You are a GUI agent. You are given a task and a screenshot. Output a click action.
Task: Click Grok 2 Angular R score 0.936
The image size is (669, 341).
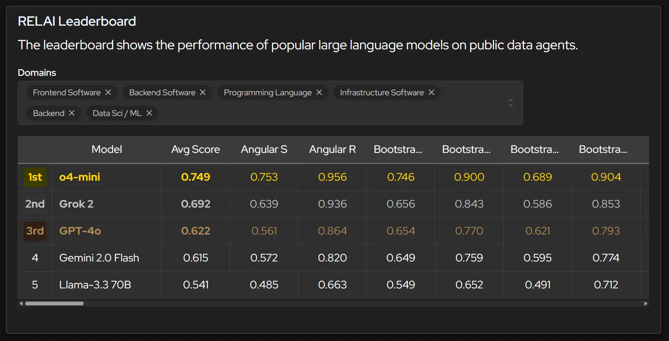point(332,204)
